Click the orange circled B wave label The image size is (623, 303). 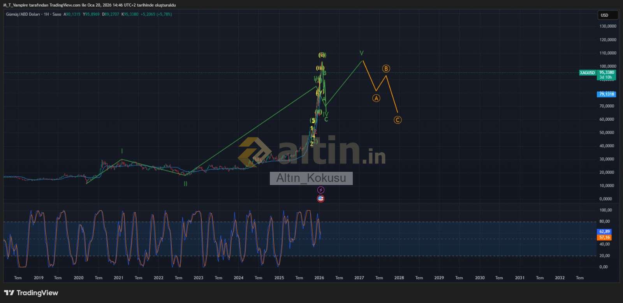click(386, 69)
